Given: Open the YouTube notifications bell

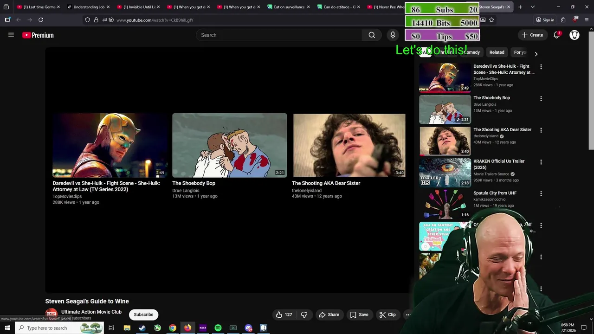Looking at the screenshot, I should click(x=557, y=35).
